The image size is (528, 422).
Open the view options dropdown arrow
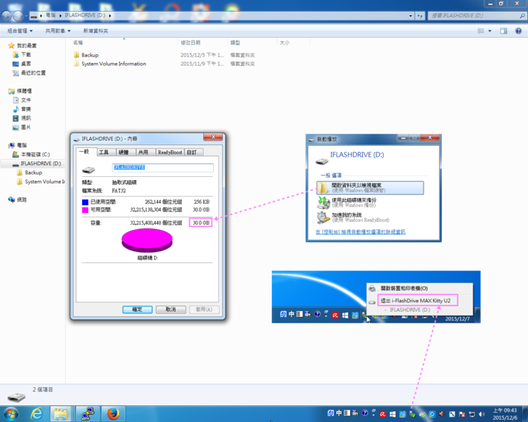(490, 31)
